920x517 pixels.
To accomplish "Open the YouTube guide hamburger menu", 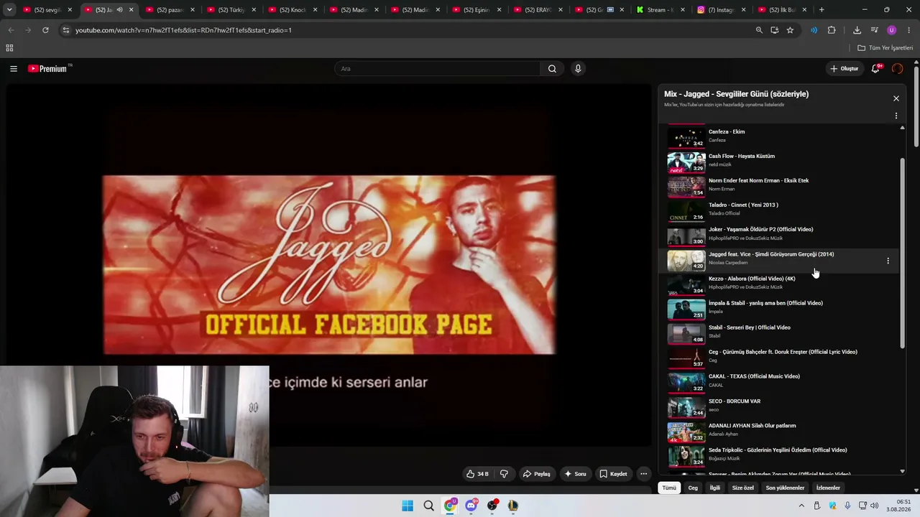I will pos(14,69).
